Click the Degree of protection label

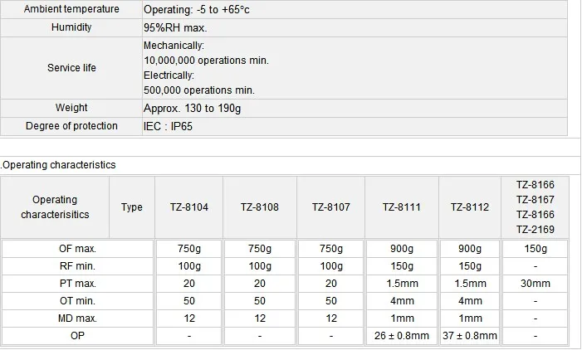coord(71,126)
